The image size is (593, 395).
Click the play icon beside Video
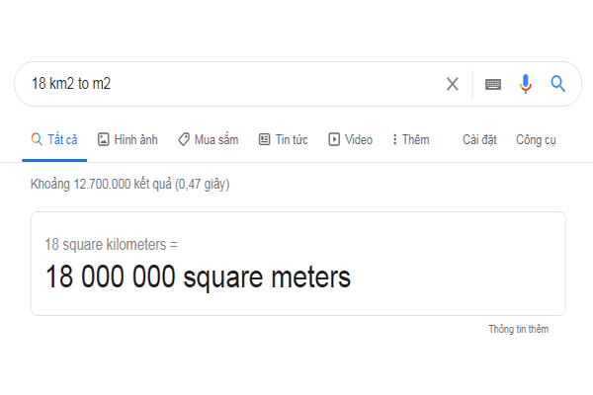coord(334,139)
